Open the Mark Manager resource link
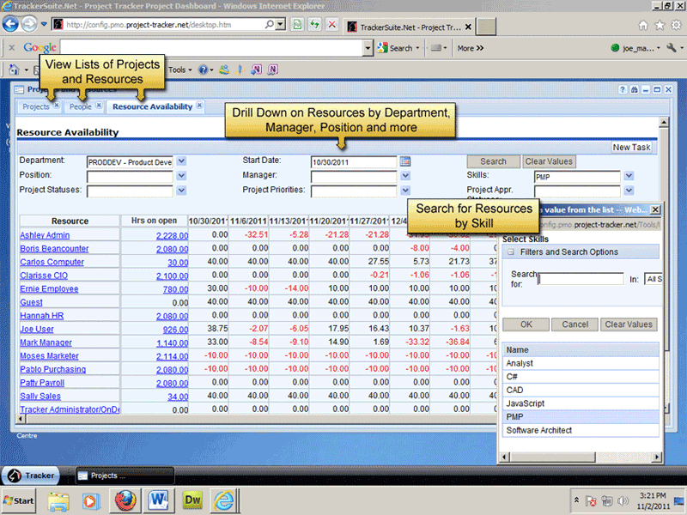The width and height of the screenshot is (687, 515). click(x=46, y=342)
